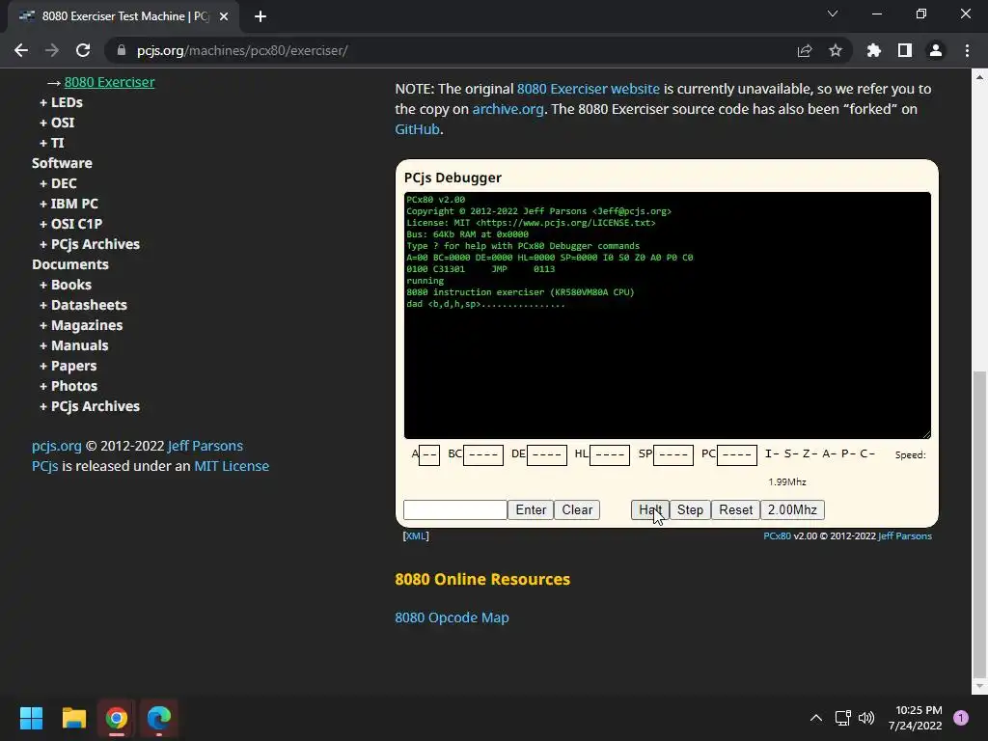Expand the DEC software item
The image size is (988, 741).
58,183
